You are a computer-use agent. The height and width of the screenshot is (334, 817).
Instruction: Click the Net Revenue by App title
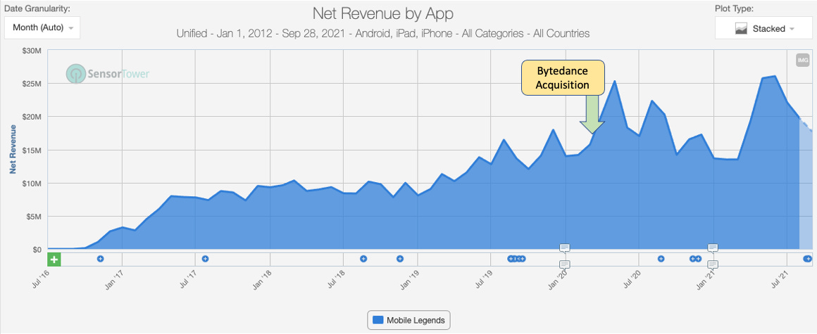point(383,13)
